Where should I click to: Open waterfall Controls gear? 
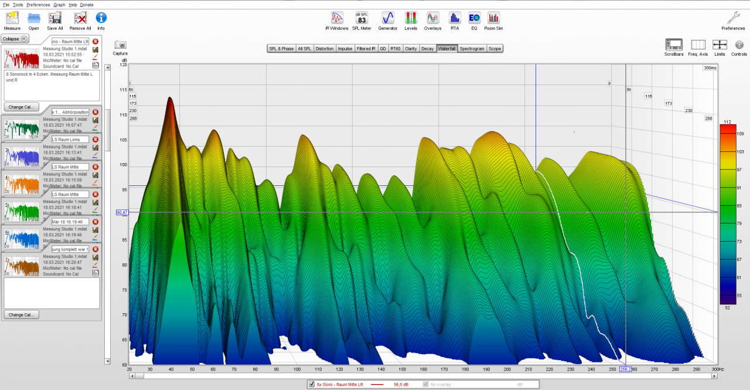point(739,47)
